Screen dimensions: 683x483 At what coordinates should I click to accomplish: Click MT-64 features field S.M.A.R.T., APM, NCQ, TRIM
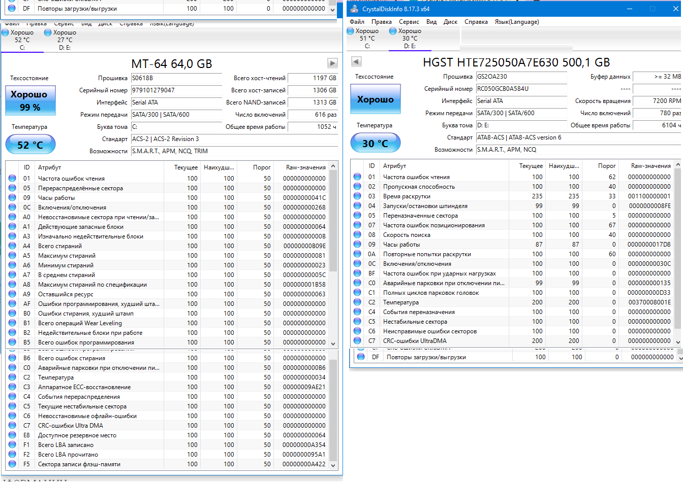pyautogui.click(x=234, y=151)
